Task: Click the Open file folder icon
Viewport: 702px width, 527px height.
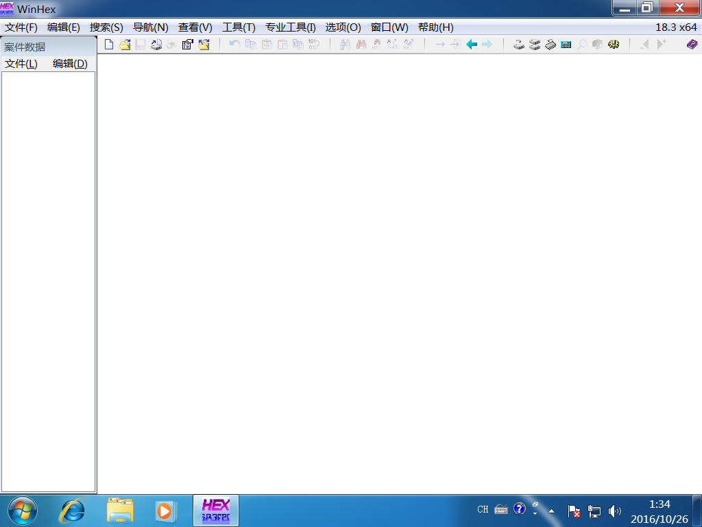Action: (x=125, y=45)
